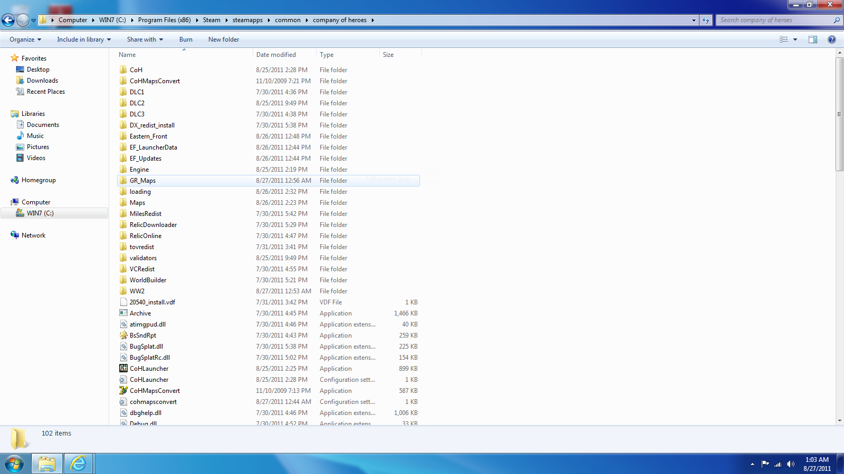
Task: Open the Music library
Action: [35, 136]
